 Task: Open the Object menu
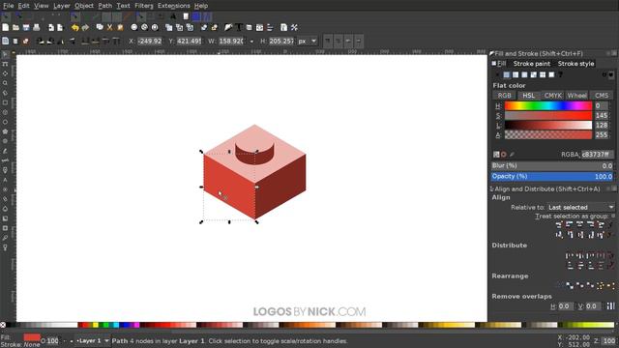[x=84, y=6]
